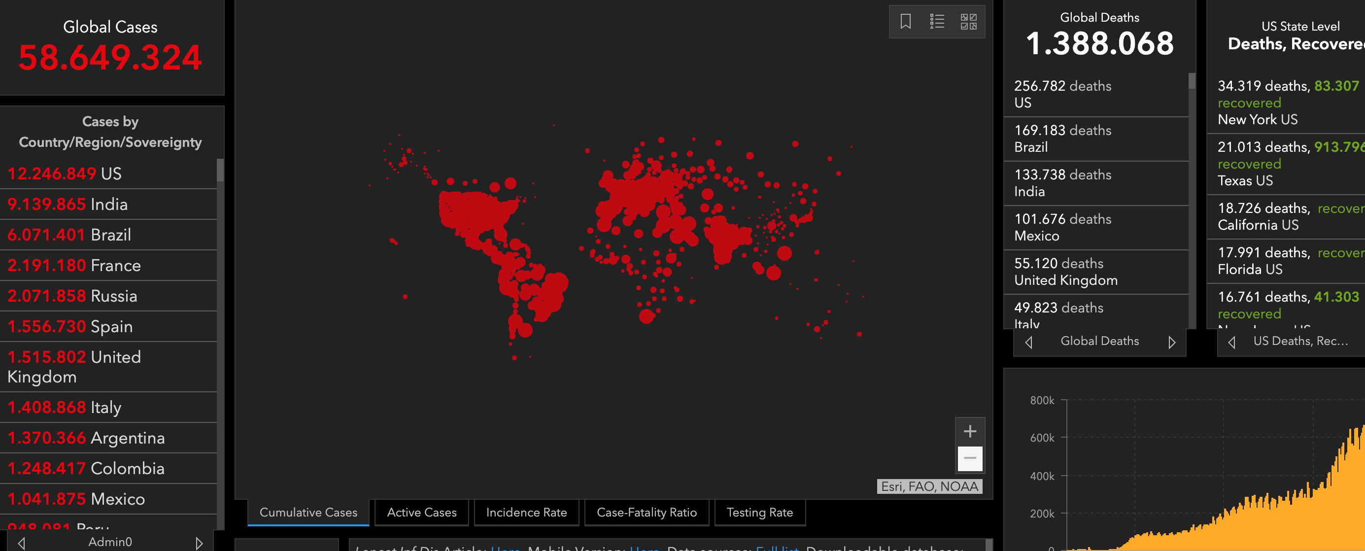
Task: Show the map legend list icon
Action: 937,22
